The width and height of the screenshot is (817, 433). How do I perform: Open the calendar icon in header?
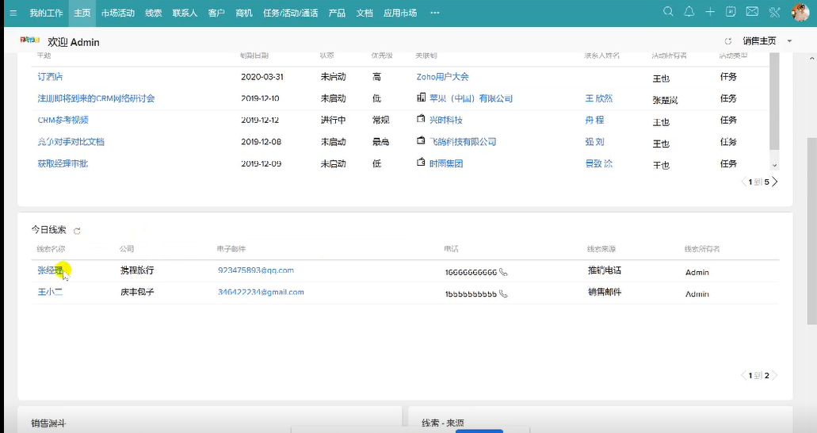pyautogui.click(x=731, y=12)
